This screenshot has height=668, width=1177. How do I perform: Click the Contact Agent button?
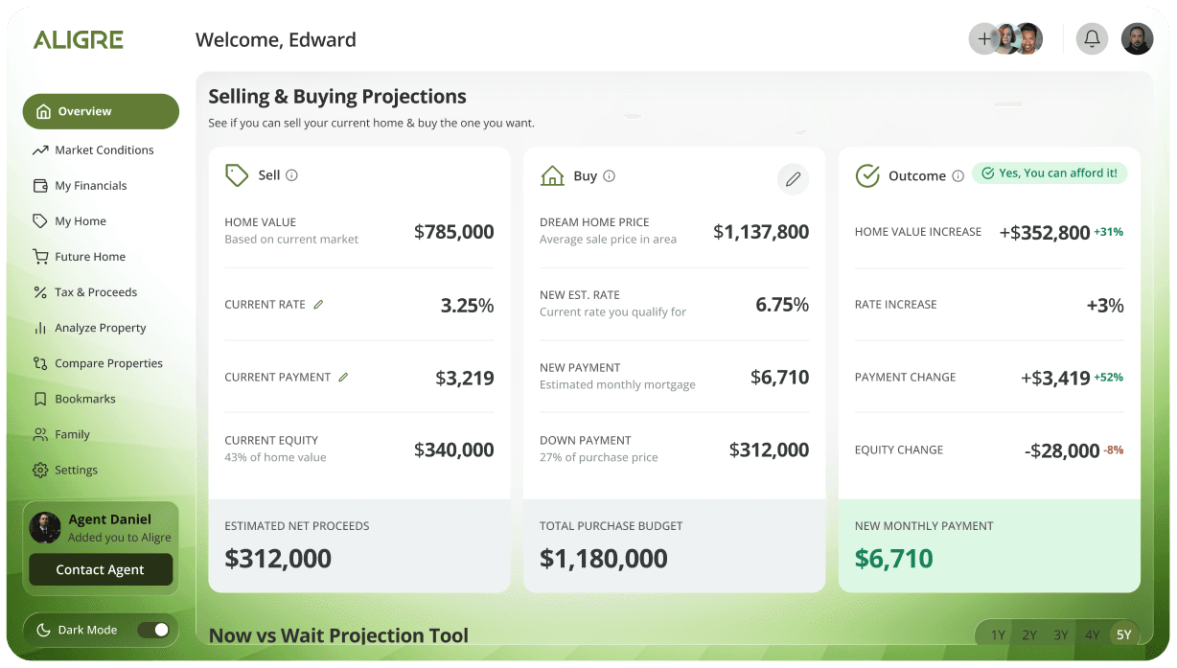pos(101,569)
